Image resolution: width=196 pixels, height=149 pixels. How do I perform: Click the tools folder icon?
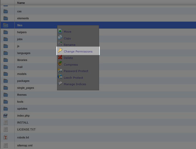(6, 102)
